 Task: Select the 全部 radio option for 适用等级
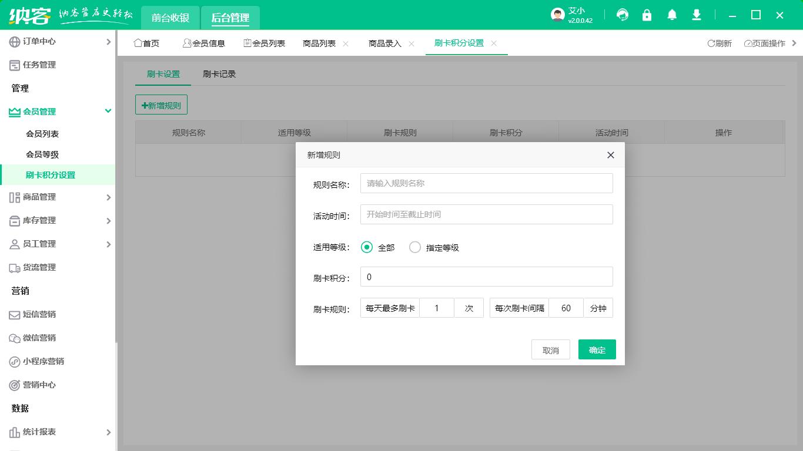[367, 247]
